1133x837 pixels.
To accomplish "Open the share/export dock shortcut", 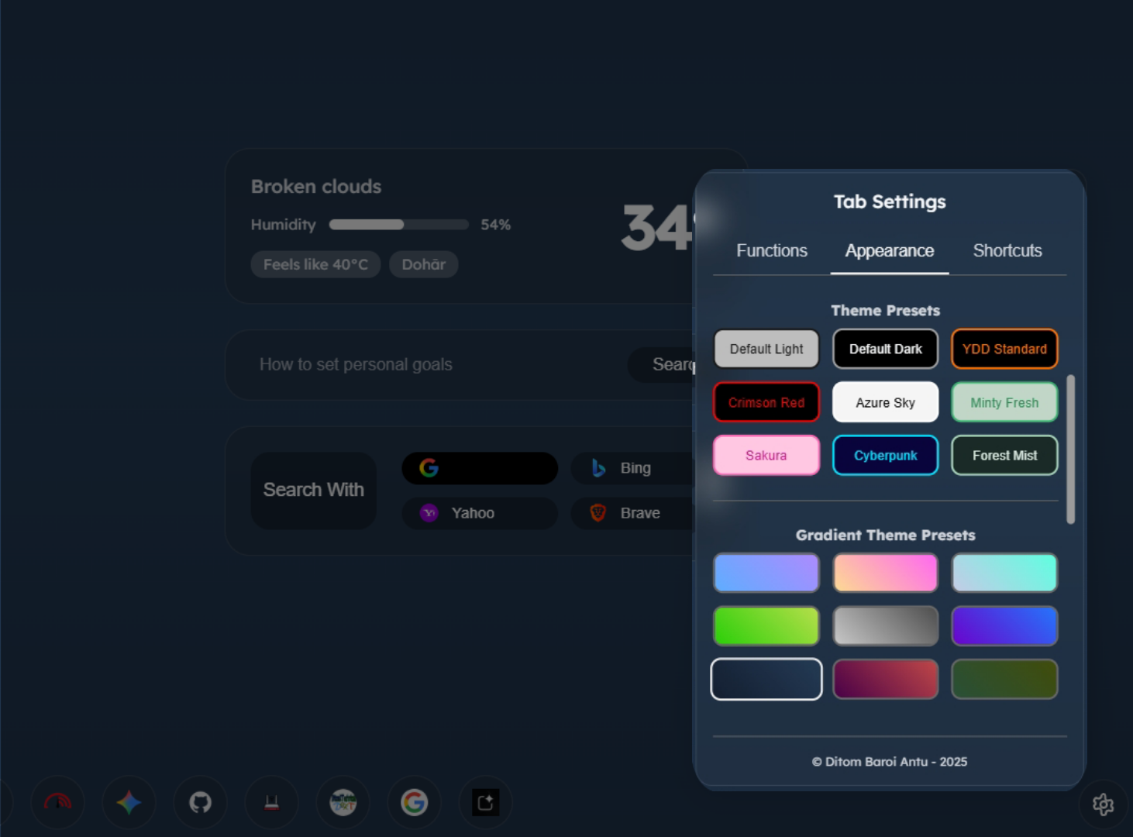I will (x=485, y=802).
